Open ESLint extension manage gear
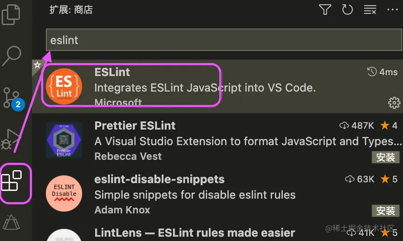This screenshot has height=241, width=403. tap(393, 103)
